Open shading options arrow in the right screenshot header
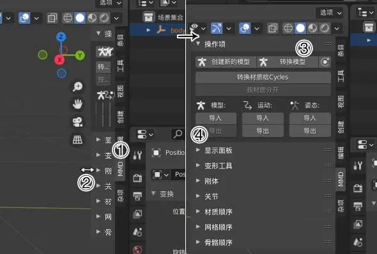 coord(337,28)
